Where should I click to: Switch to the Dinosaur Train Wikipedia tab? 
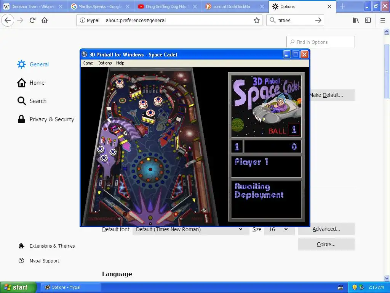pos(34,6)
